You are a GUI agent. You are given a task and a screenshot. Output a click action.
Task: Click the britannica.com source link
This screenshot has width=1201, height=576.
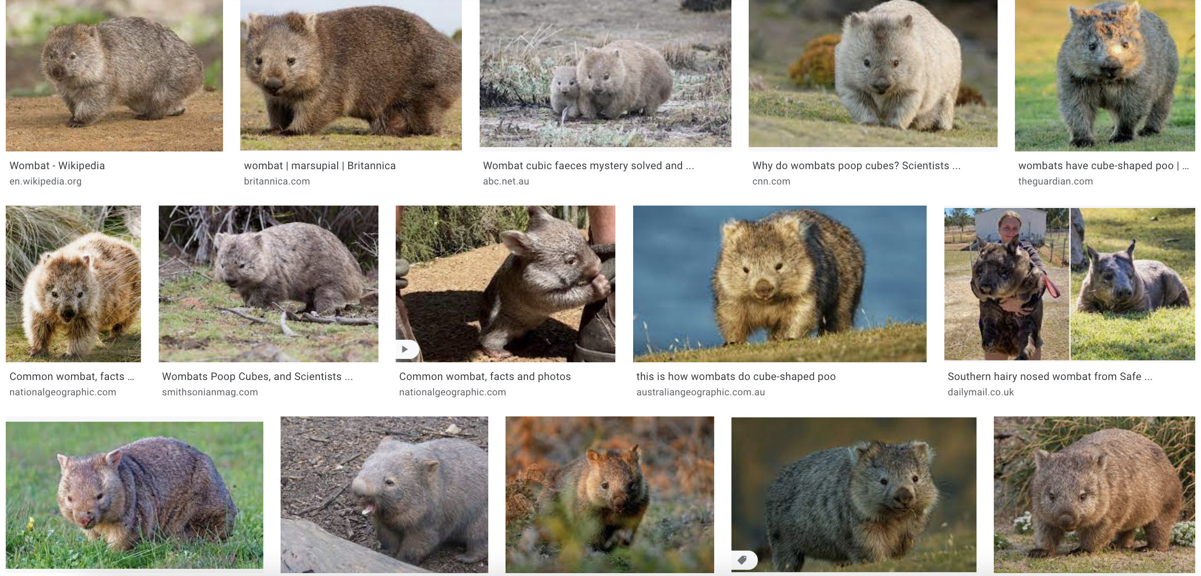click(277, 182)
